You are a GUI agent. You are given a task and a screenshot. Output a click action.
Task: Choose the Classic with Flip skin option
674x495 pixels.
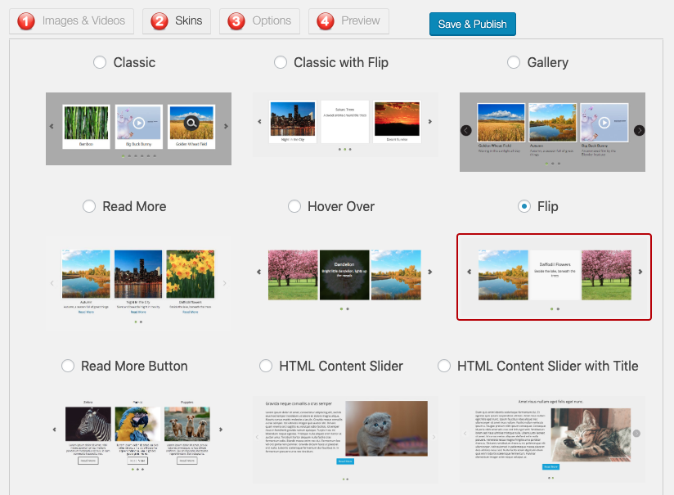(x=281, y=62)
